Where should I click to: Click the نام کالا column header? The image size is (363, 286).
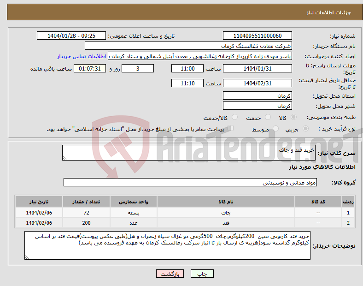coord(226,202)
